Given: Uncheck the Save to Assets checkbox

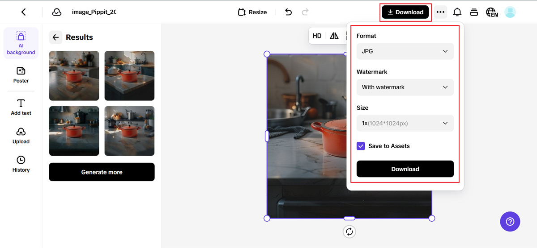Looking at the screenshot, I should point(361,146).
